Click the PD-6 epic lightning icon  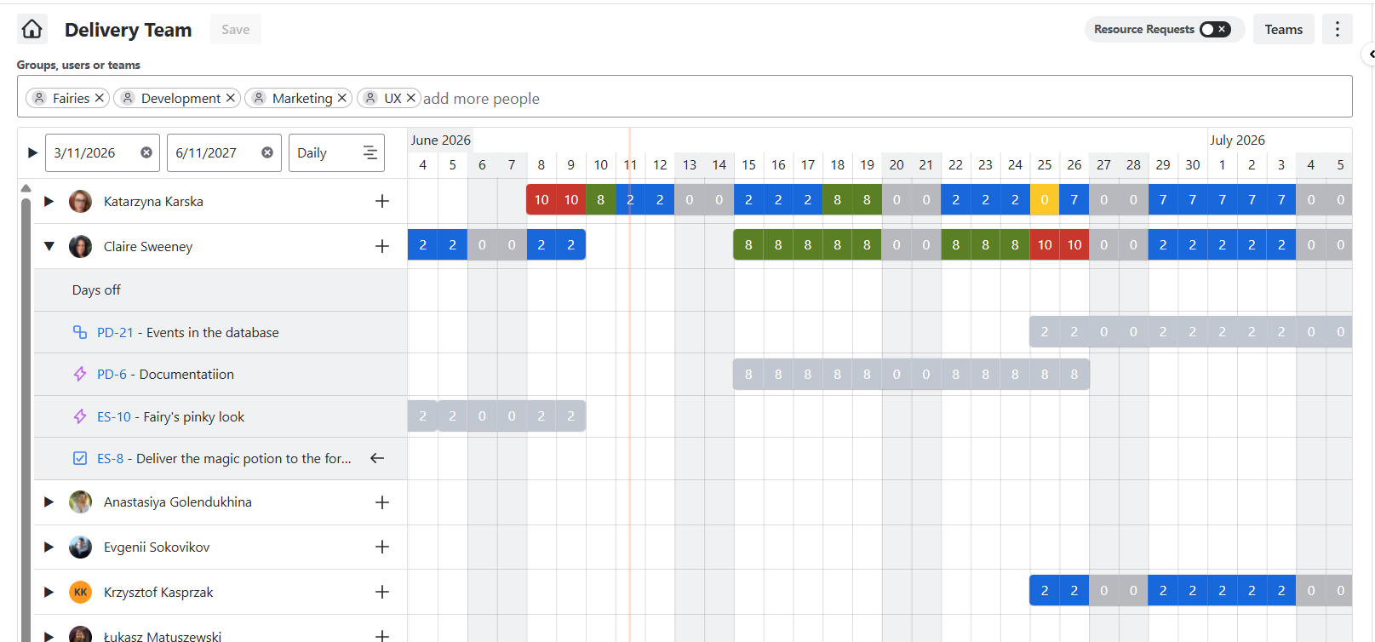(x=80, y=374)
